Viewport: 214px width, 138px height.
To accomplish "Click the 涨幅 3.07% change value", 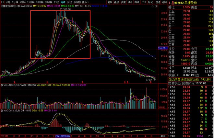I will click(x=187, y=56).
